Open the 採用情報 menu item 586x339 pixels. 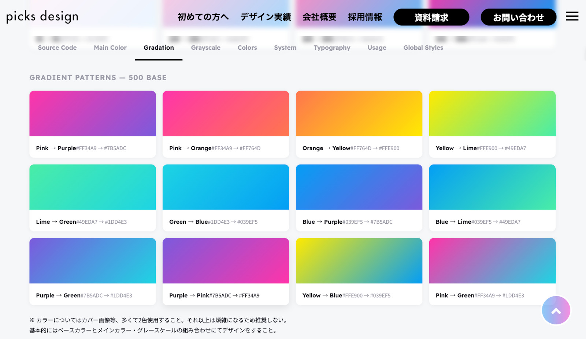click(x=364, y=17)
